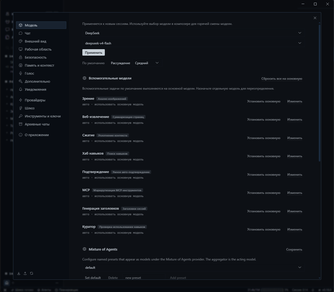Open the Средний reasoning level dropdown

(147, 63)
